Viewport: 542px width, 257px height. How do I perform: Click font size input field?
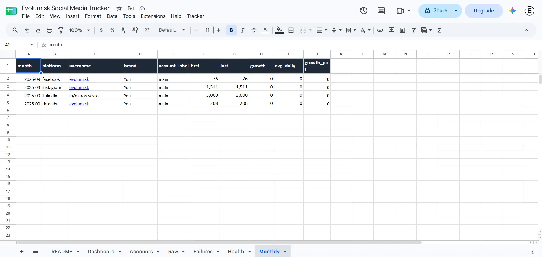[208, 30]
